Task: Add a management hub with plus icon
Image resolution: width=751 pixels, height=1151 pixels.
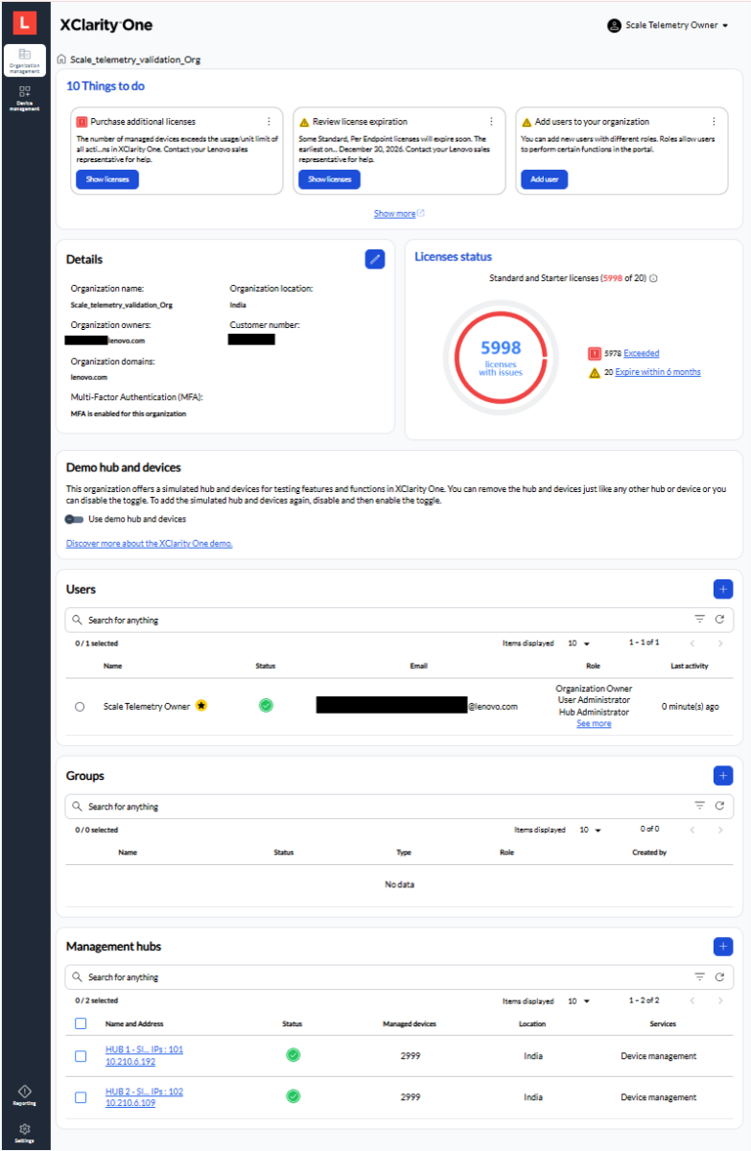Action: 723,946
